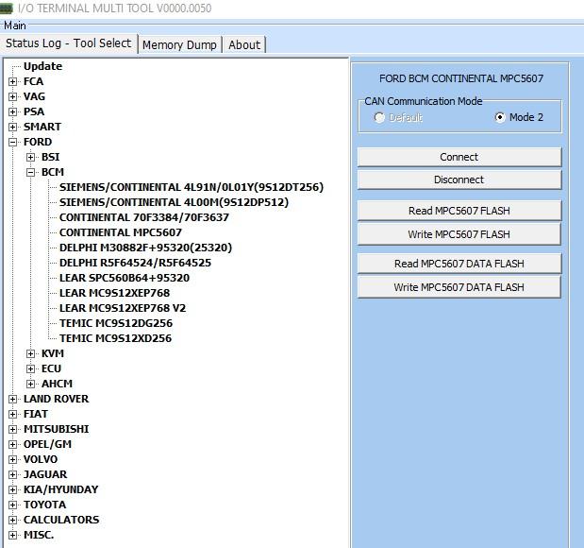584x548 pixels.
Task: Collapse the FORD tree node
Action: pos(12,142)
